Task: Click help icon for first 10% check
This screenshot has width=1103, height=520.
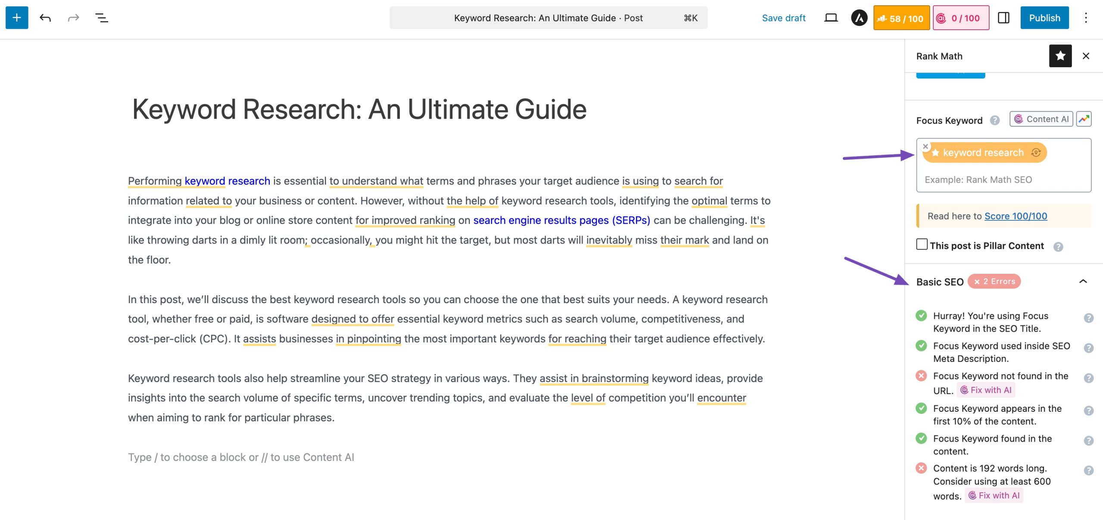Action: click(1088, 410)
